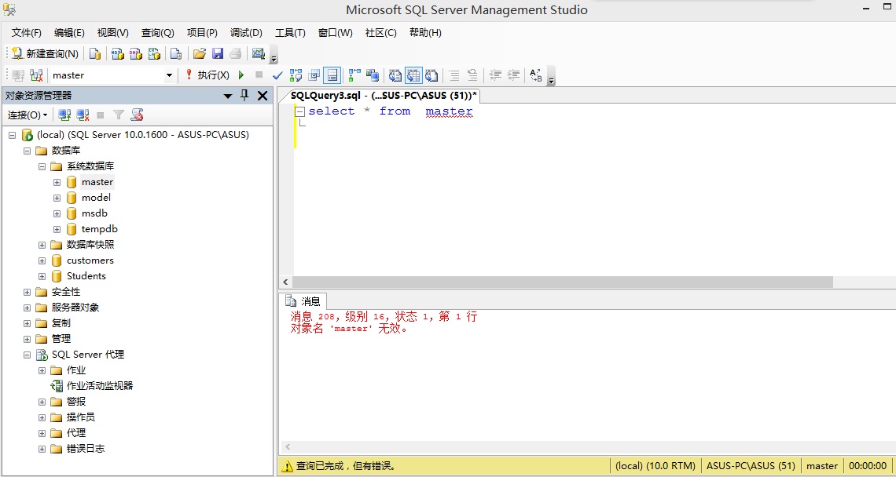Open the 连接(O) dropdown
This screenshot has width=896, height=477.
coord(28,115)
